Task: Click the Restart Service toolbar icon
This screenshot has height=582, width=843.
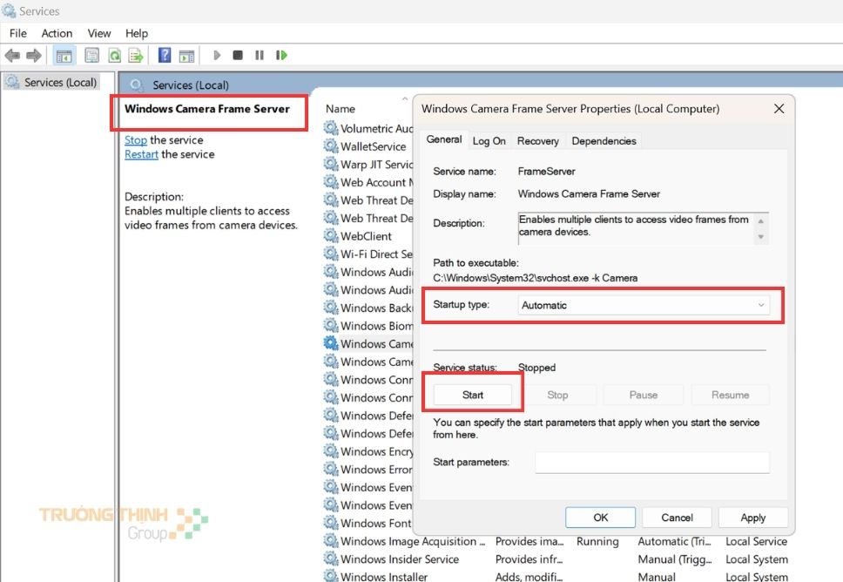Action: pyautogui.click(x=281, y=56)
